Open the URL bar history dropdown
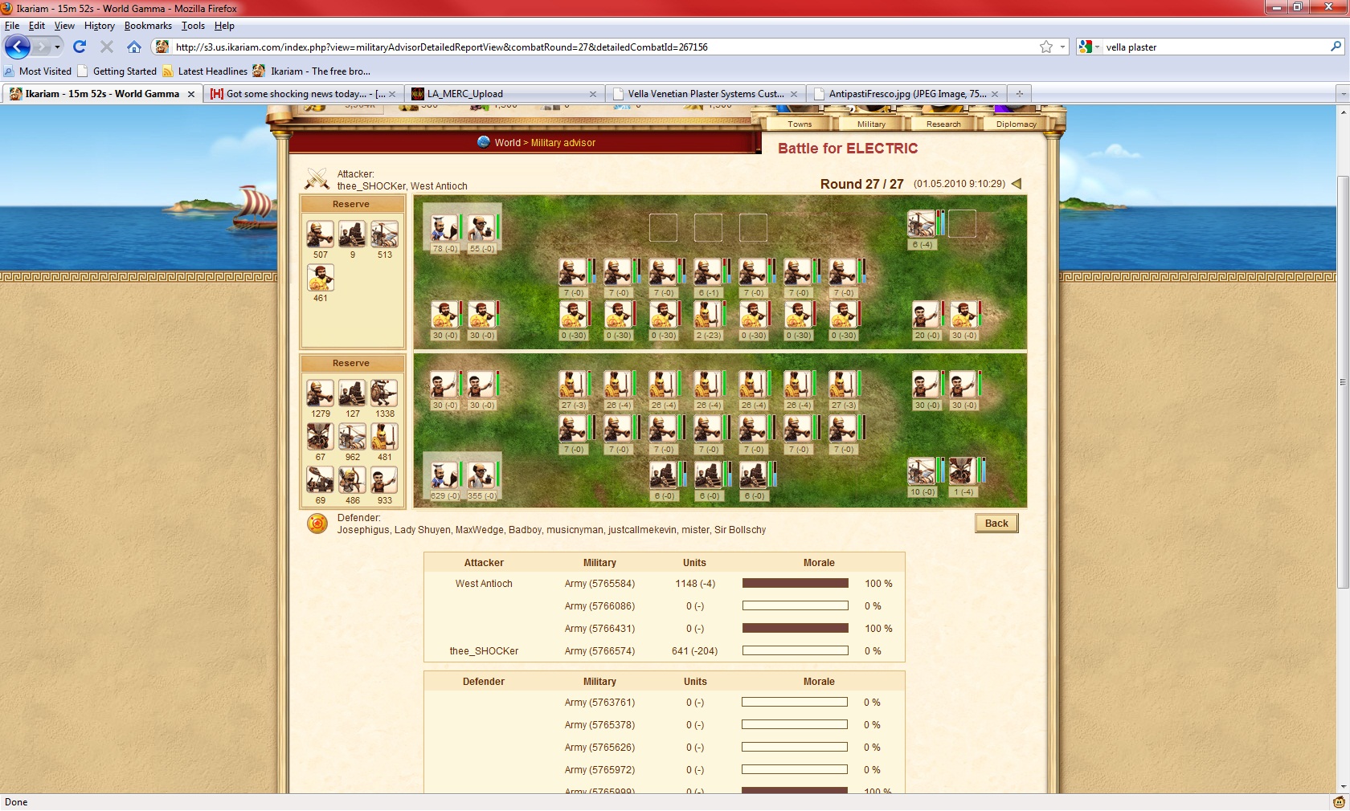This screenshot has height=811, width=1350. point(1062,47)
